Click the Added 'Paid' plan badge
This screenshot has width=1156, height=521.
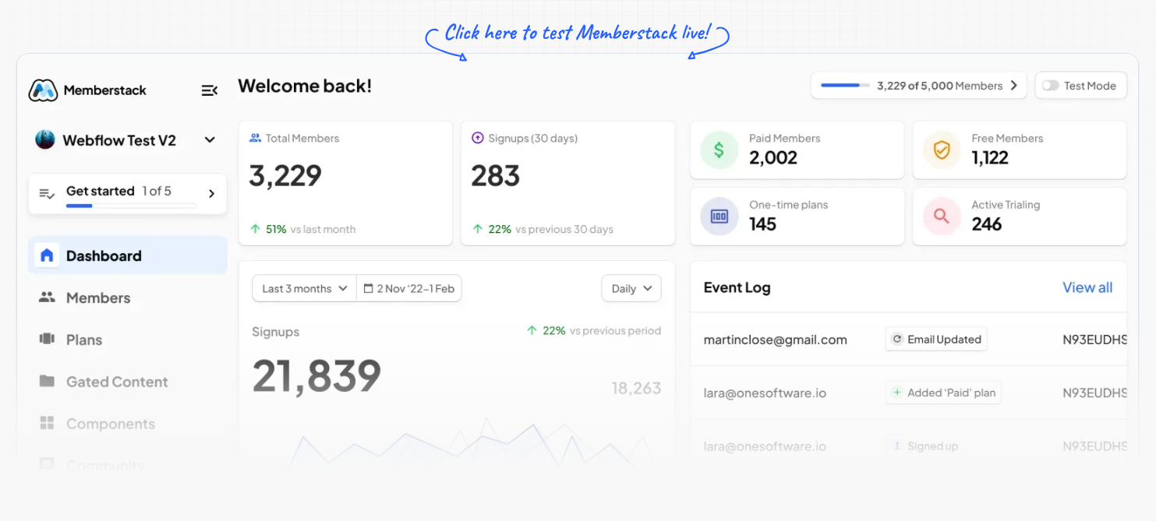point(943,393)
